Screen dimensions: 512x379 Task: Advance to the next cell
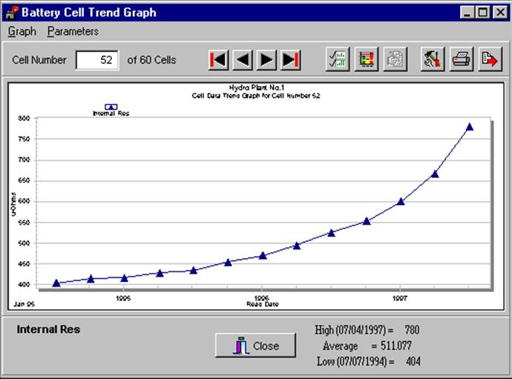pyautogui.click(x=266, y=60)
